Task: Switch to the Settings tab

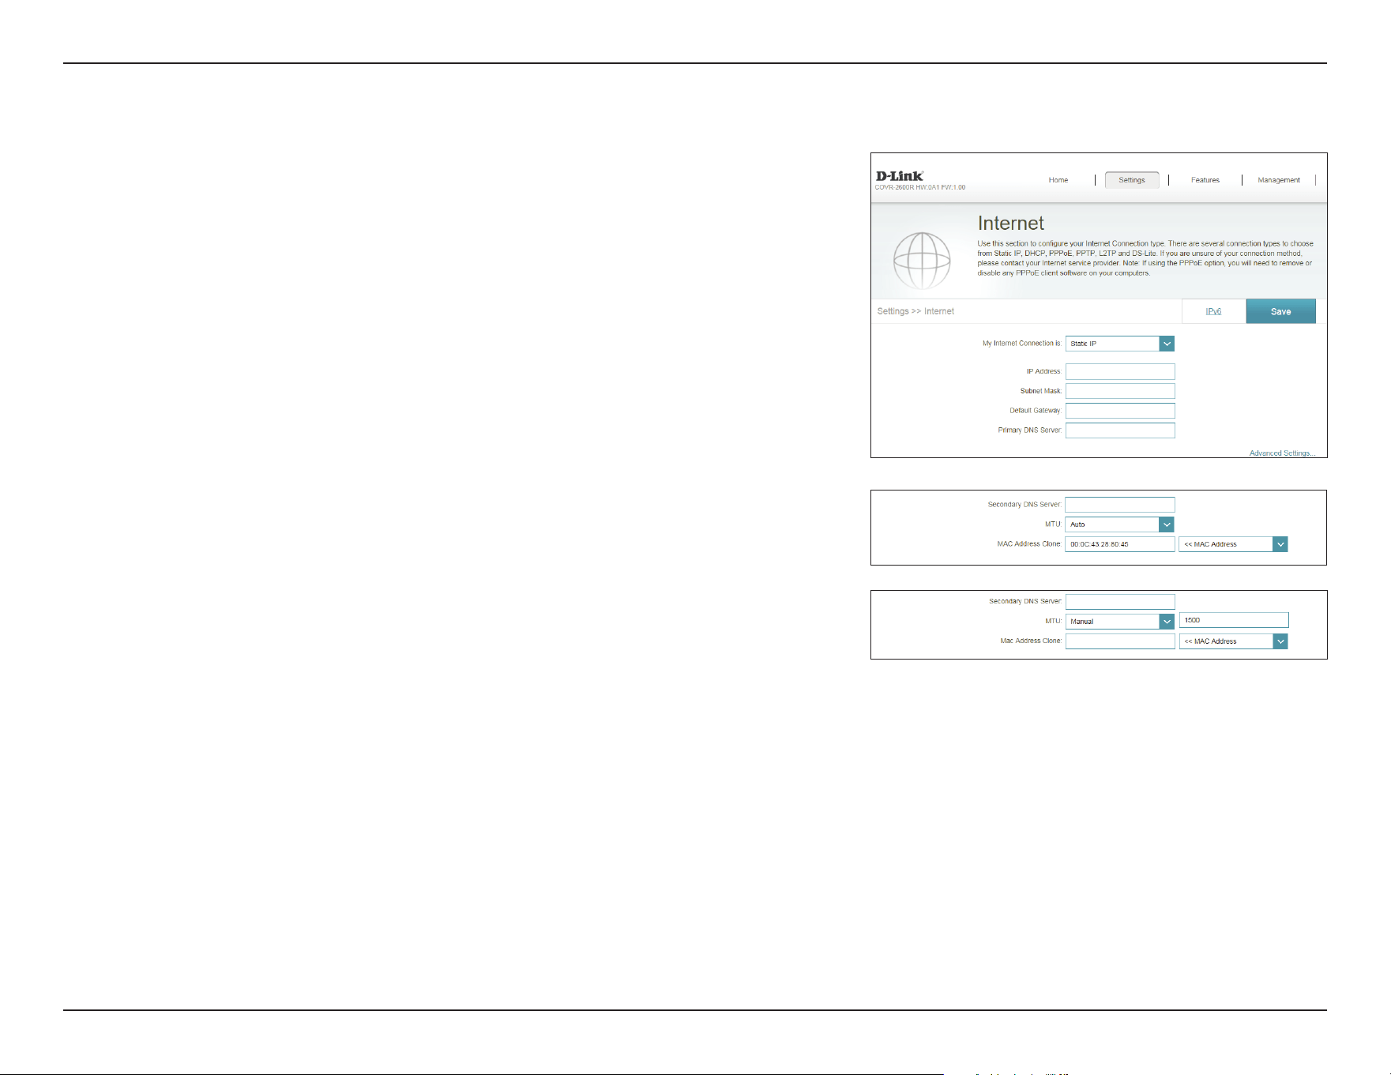Action: click(1132, 180)
